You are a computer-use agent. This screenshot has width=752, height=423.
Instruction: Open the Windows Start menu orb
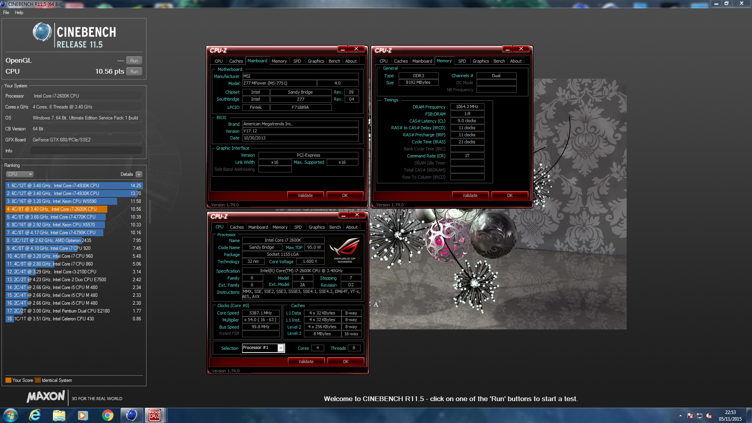[x=11, y=415]
